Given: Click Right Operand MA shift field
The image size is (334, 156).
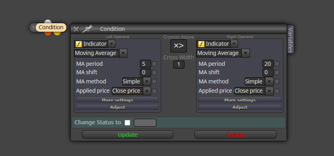Looking at the screenshot, I should click(268, 73).
